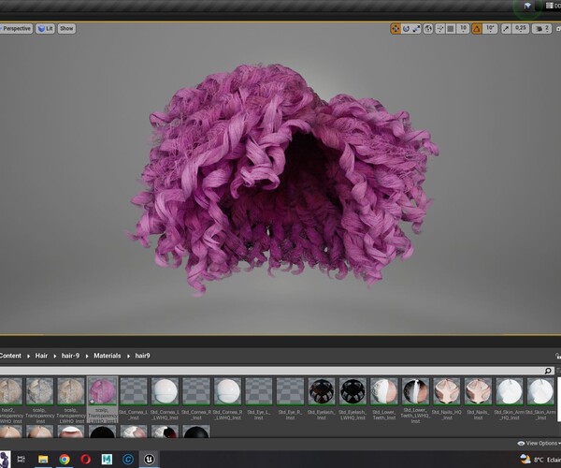Click Hair folder in the breadcrumb
Image resolution: width=561 pixels, height=468 pixels.
click(x=41, y=356)
